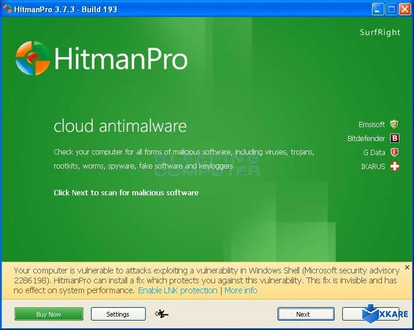Viewport: 414px width, 330px height.
Task: Click the Bitdefender B icon
Action: [395, 138]
